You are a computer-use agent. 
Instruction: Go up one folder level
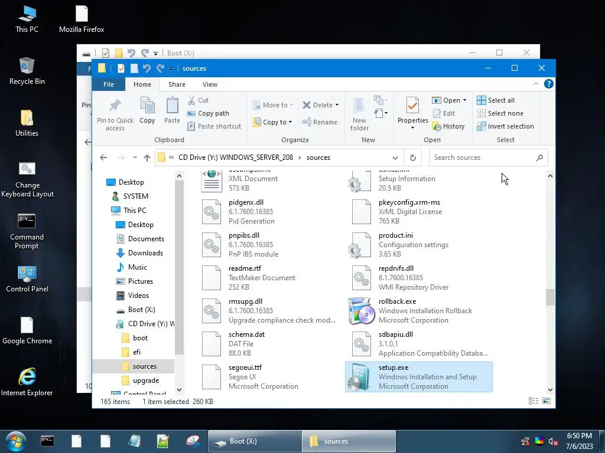point(147,157)
